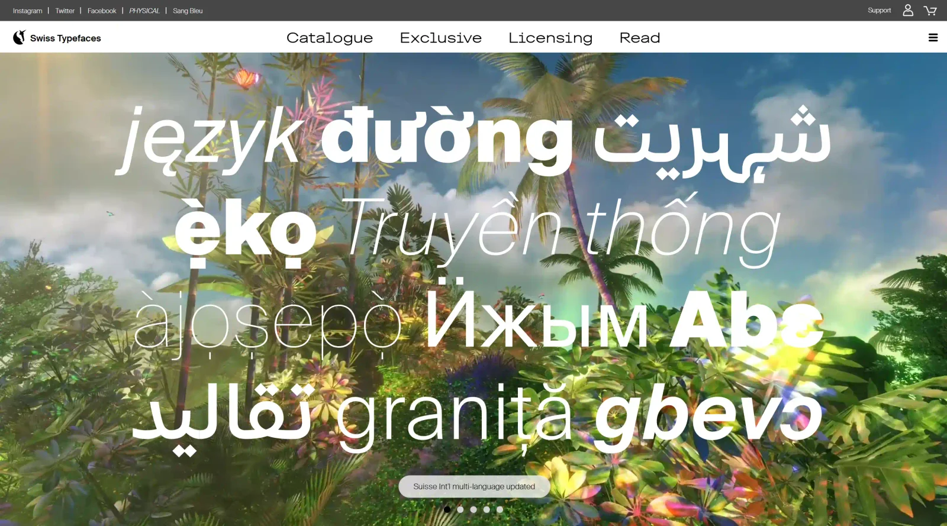Open the Catalogue menu
This screenshot has width=947, height=526.
[330, 38]
